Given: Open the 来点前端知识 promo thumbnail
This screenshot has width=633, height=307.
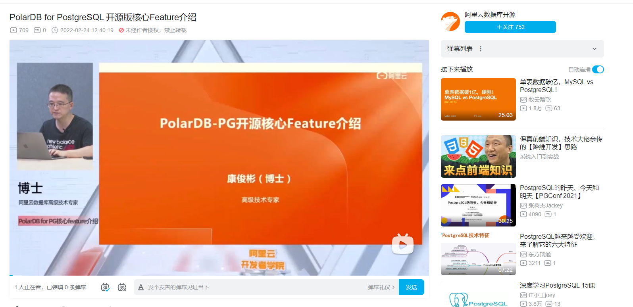Looking at the screenshot, I should tap(478, 156).
